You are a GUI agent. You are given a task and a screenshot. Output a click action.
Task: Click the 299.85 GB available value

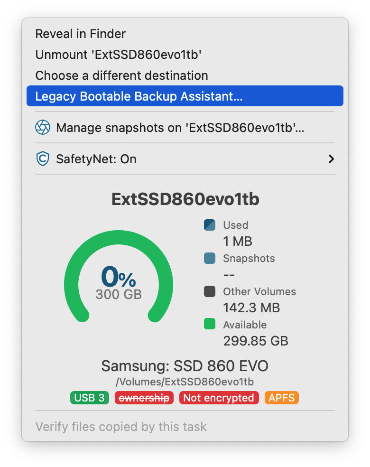(256, 341)
